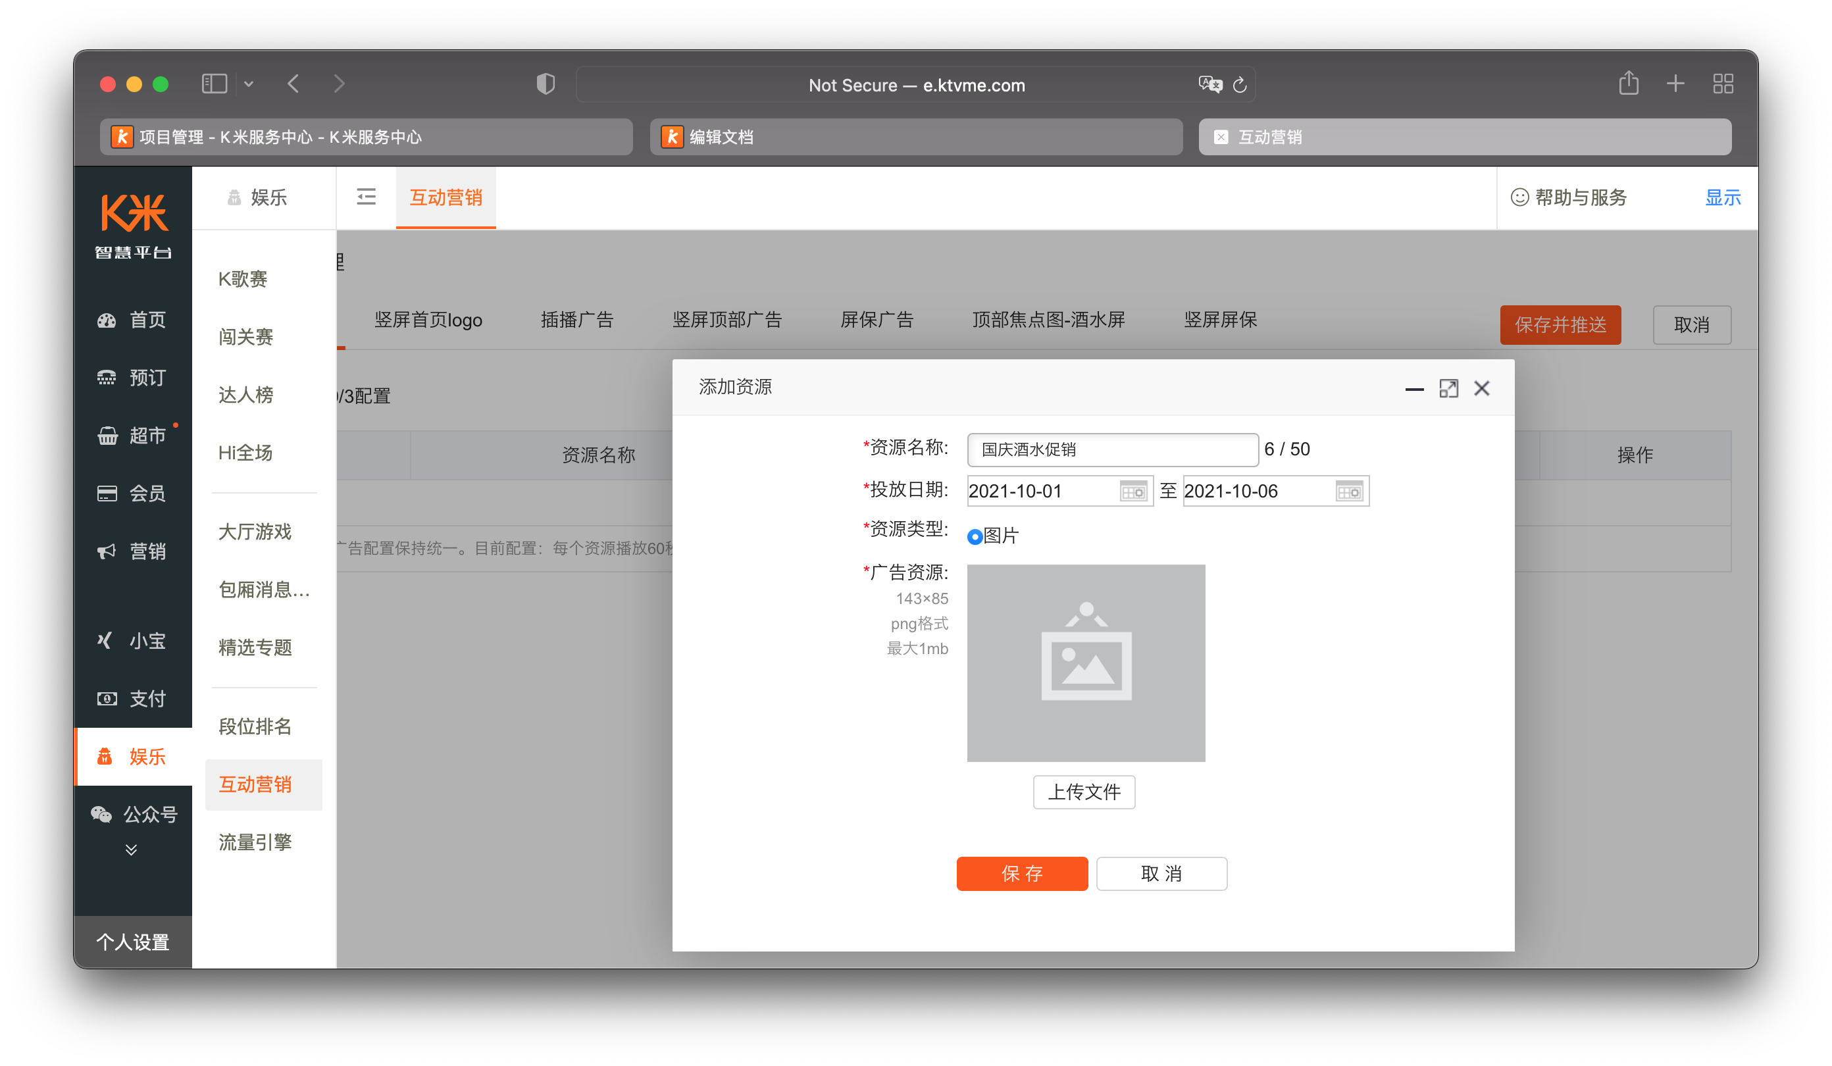Click the ad image placeholder thumbnail

point(1086,663)
